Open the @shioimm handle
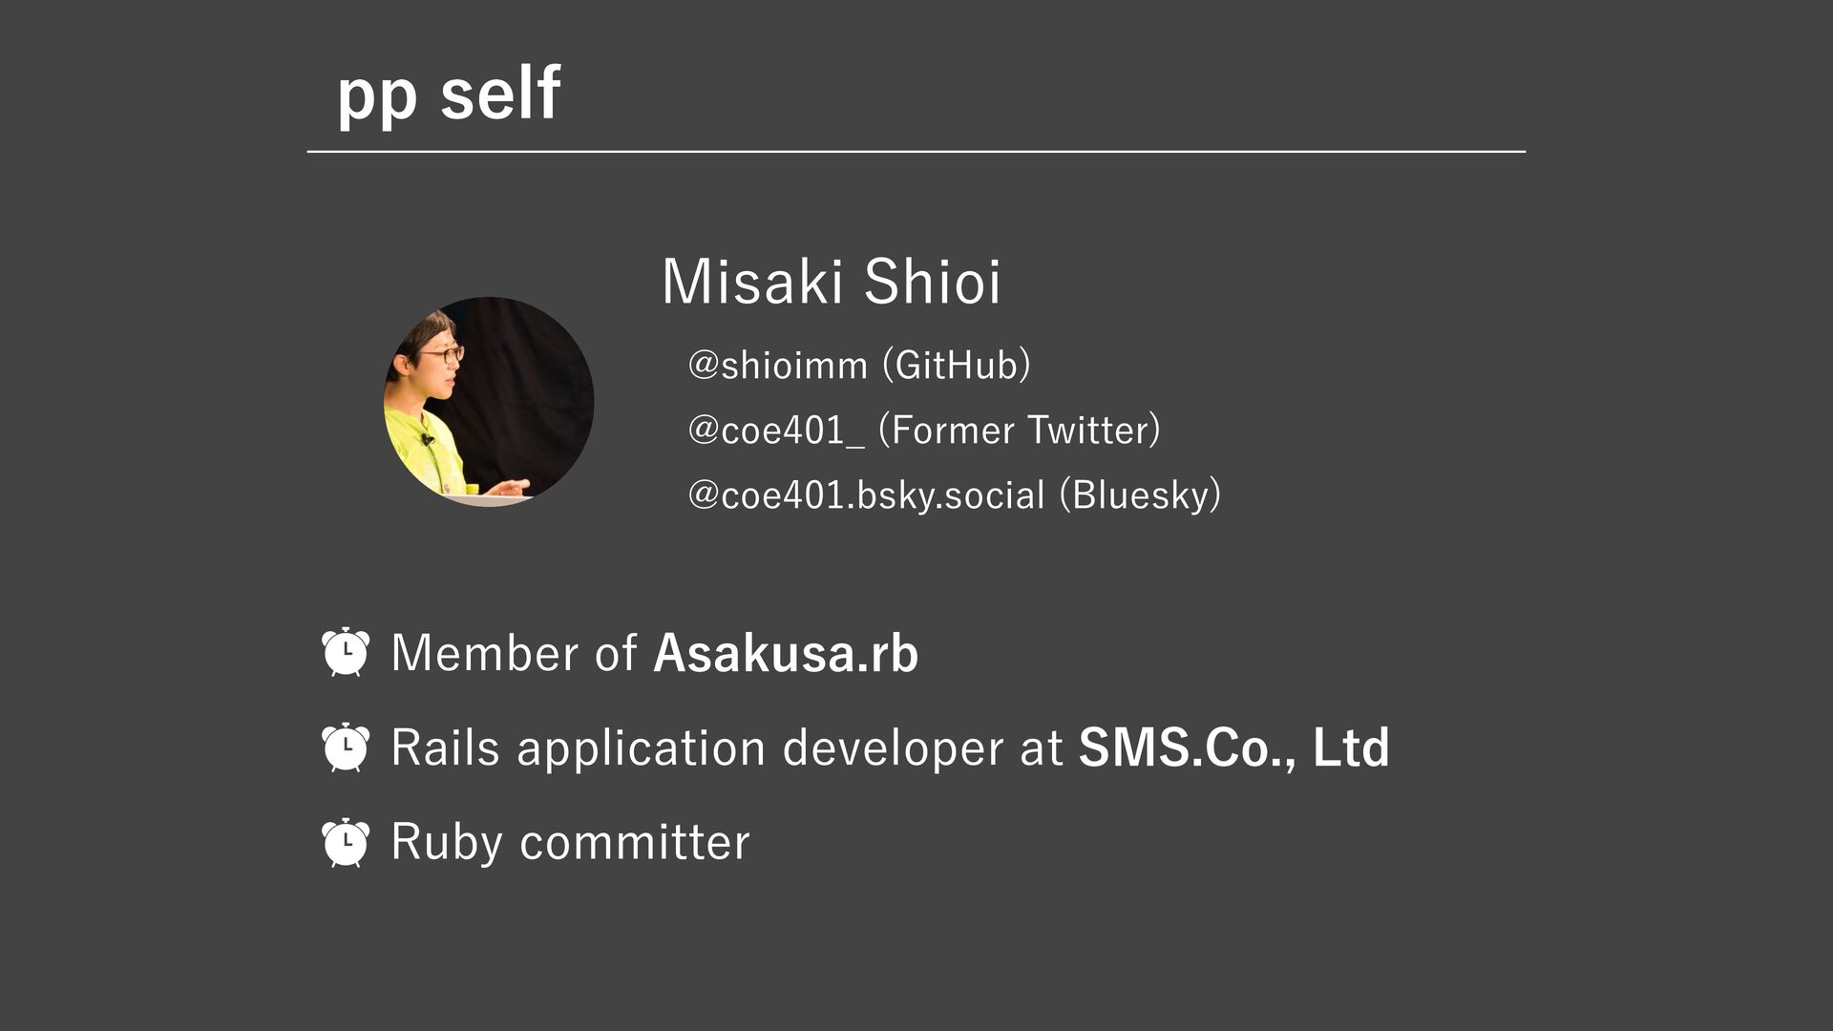Screen dimensions: 1833x1031 coord(777,366)
